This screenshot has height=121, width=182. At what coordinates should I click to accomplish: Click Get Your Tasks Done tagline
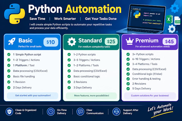[x=101, y=19]
